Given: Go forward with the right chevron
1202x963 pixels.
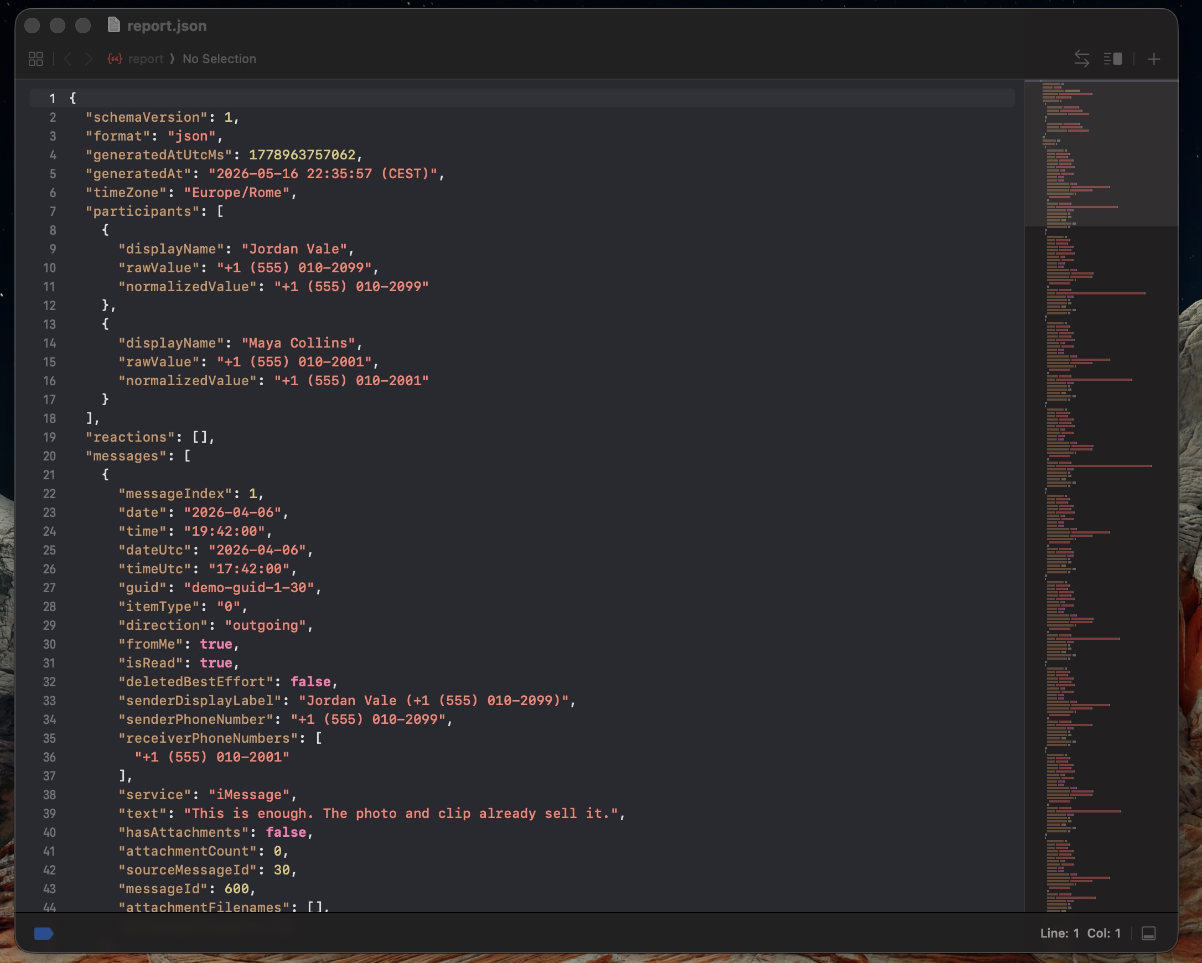Looking at the screenshot, I should (88, 59).
